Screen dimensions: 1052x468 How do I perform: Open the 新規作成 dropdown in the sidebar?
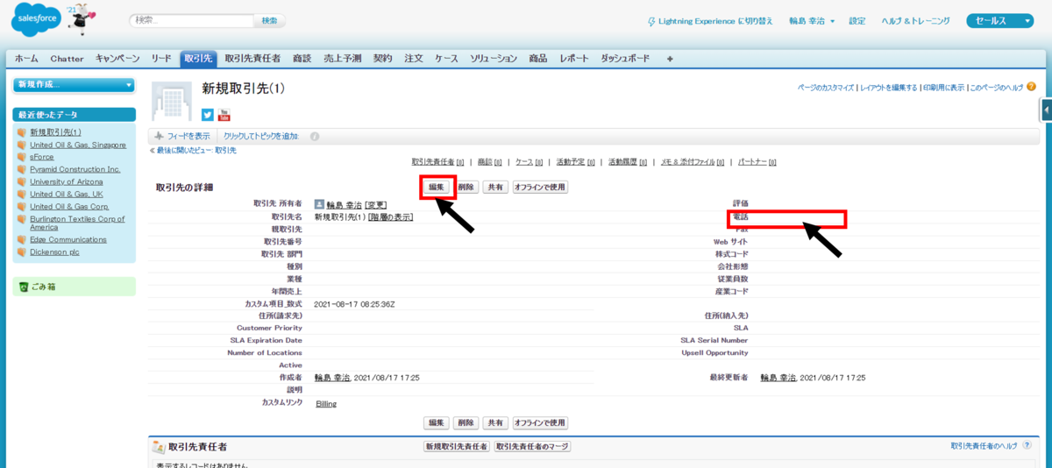click(x=75, y=85)
